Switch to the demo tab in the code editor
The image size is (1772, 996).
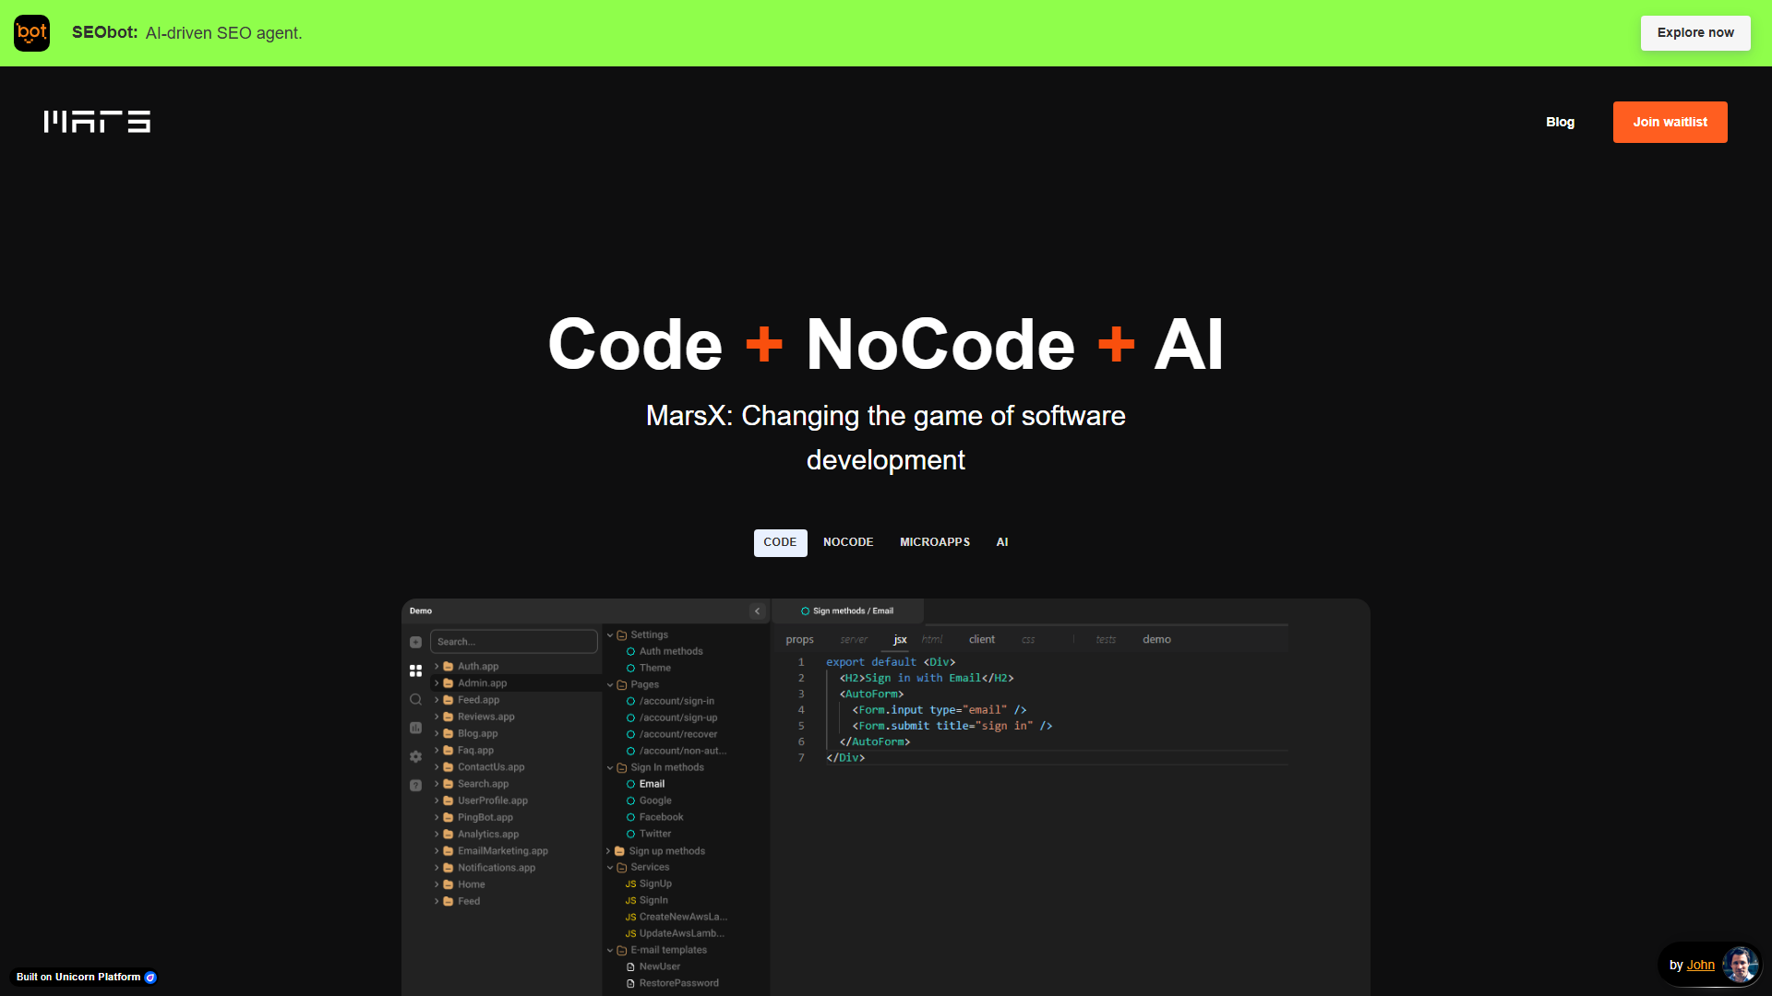click(1155, 638)
